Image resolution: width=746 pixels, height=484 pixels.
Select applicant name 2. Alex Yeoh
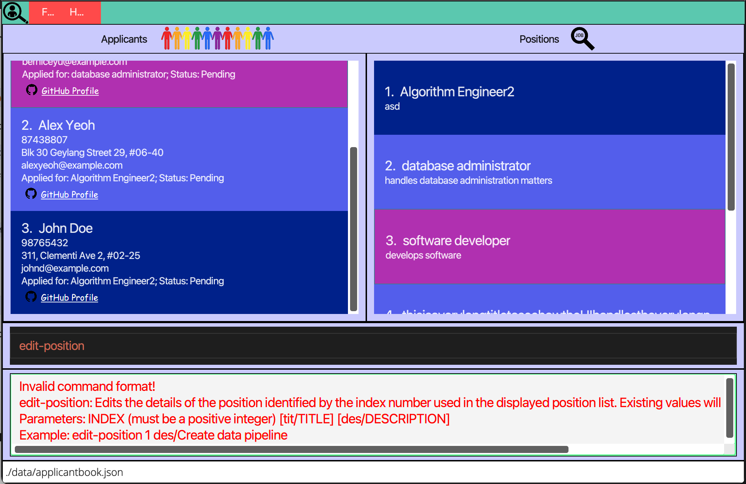click(x=58, y=125)
